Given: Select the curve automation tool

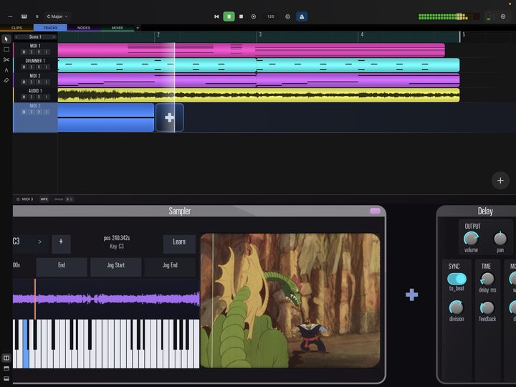Looking at the screenshot, I should (6, 70).
